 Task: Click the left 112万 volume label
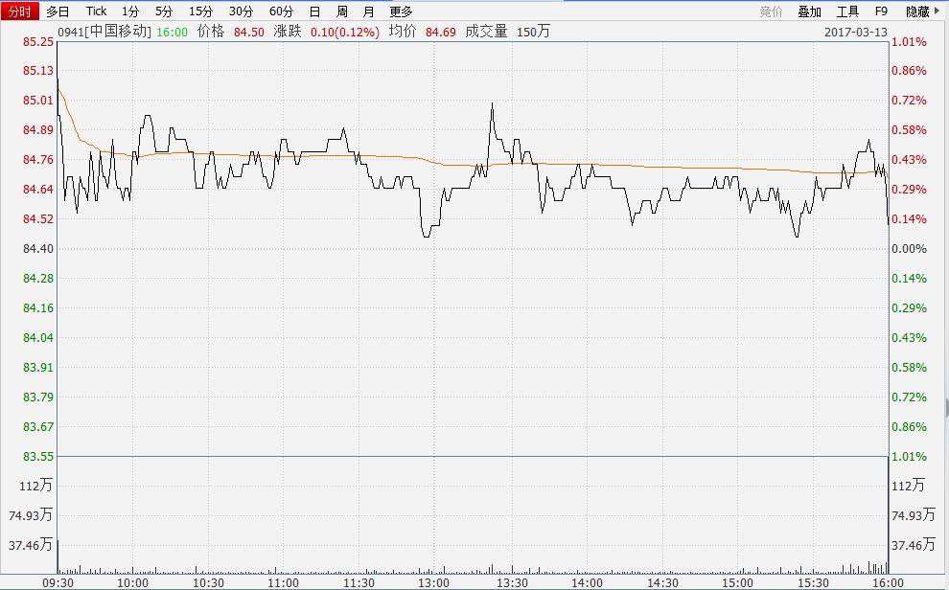36,486
